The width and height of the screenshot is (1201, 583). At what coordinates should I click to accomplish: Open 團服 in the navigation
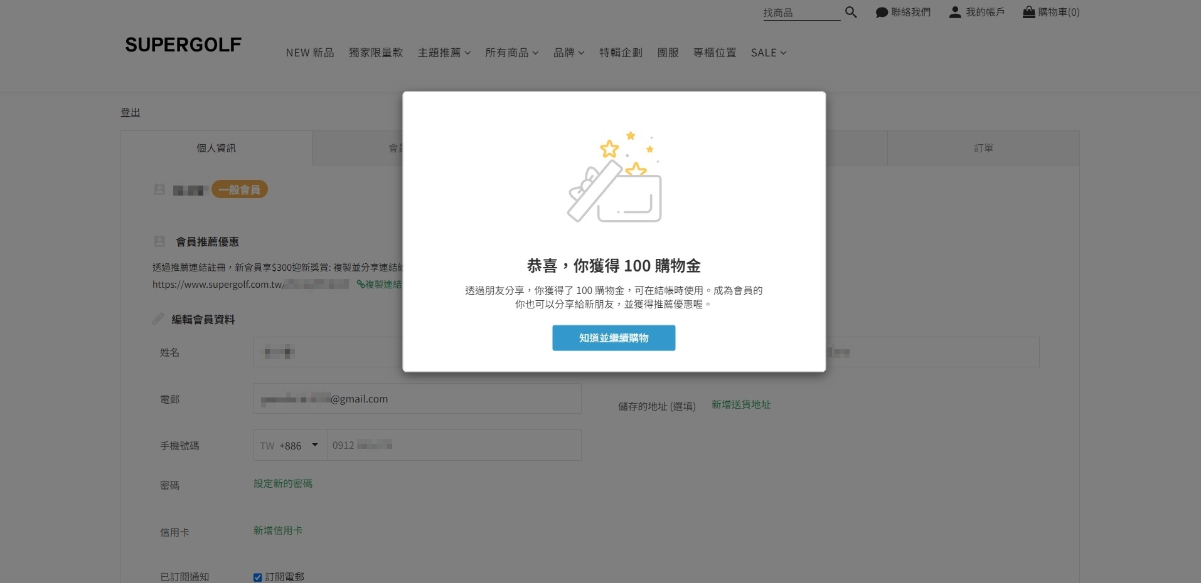tap(668, 53)
